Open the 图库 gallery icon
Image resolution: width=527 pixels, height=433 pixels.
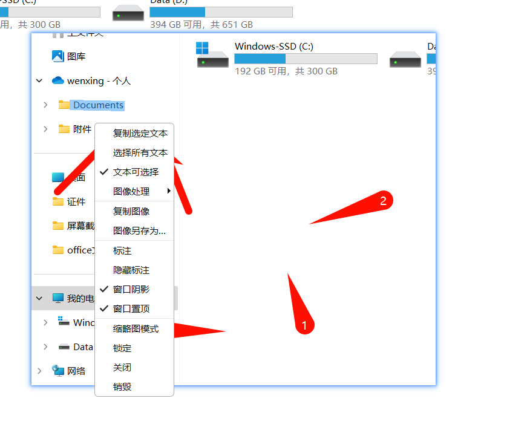coord(58,56)
